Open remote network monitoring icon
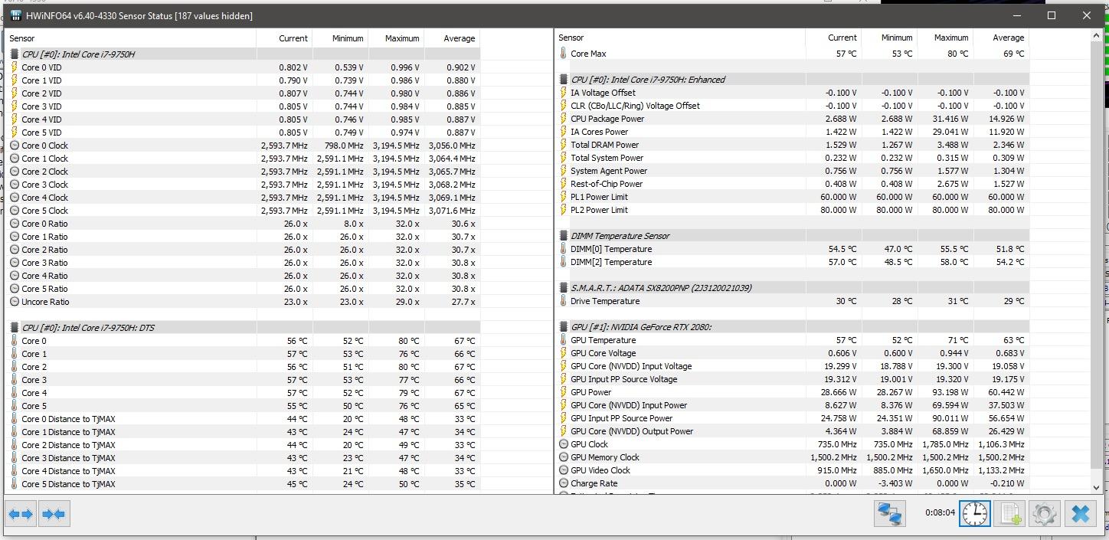The width and height of the screenshot is (1109, 540). click(x=889, y=514)
